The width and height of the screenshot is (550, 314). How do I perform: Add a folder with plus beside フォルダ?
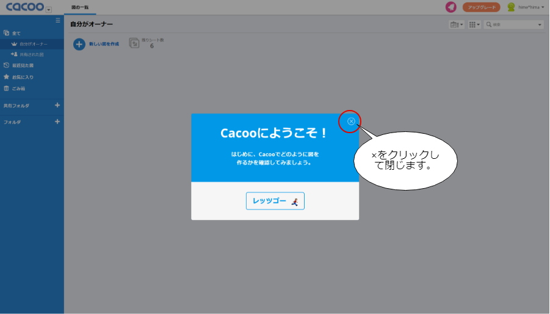[57, 122]
